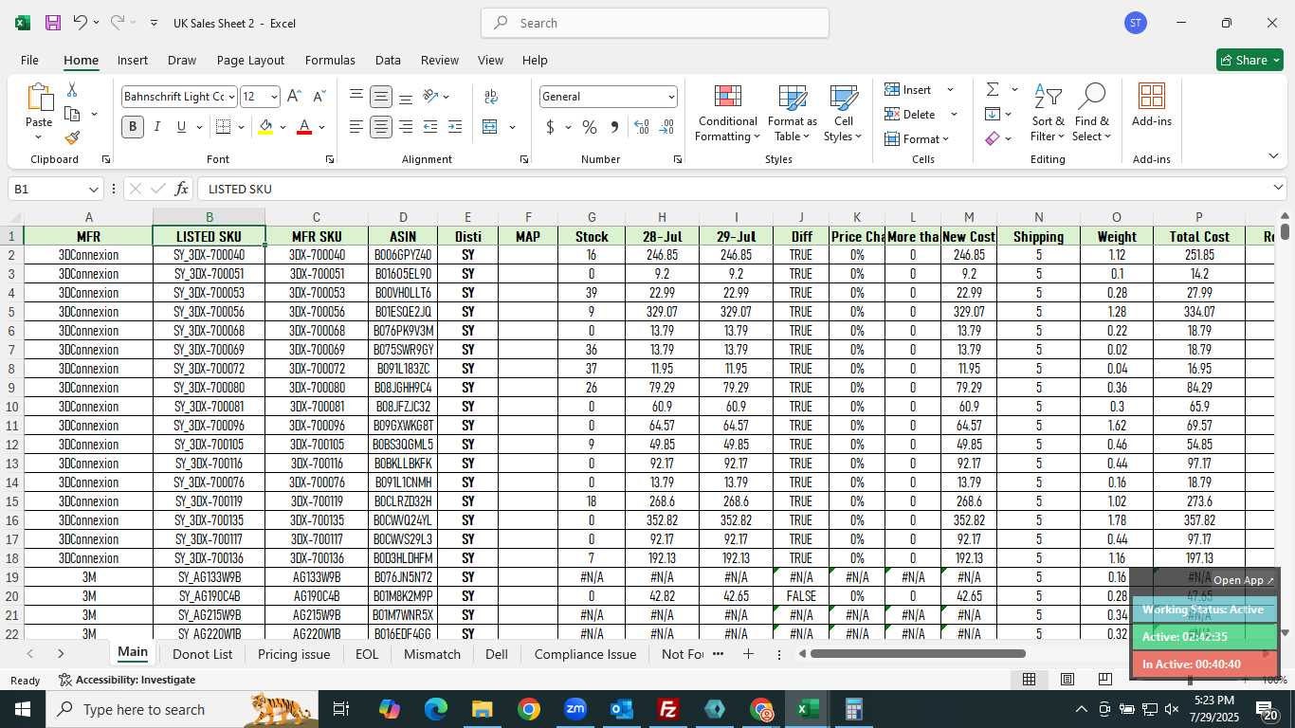Set Center horizontal alignment
The image size is (1295, 728).
[x=381, y=127]
